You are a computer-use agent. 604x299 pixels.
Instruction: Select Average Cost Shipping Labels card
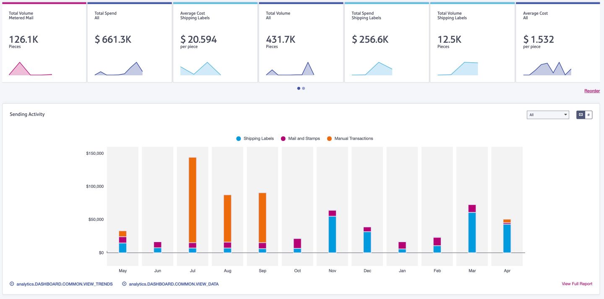coord(215,42)
